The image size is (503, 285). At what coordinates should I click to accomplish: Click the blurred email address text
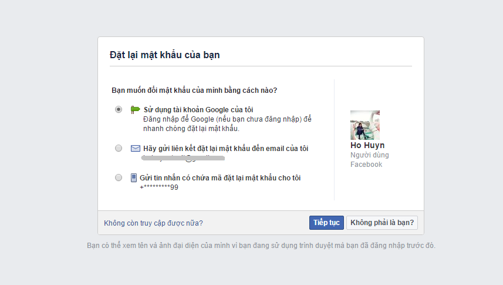[x=183, y=157]
